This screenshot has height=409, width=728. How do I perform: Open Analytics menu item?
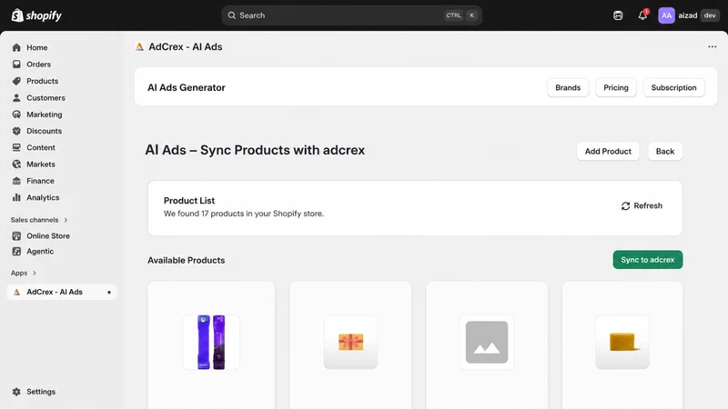tap(43, 197)
